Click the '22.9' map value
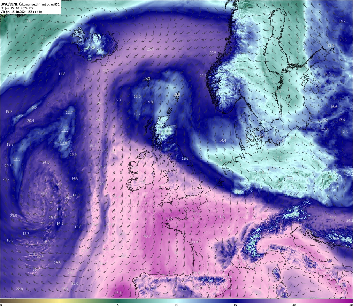Screen dimensions: 353x307 (73, 155)
